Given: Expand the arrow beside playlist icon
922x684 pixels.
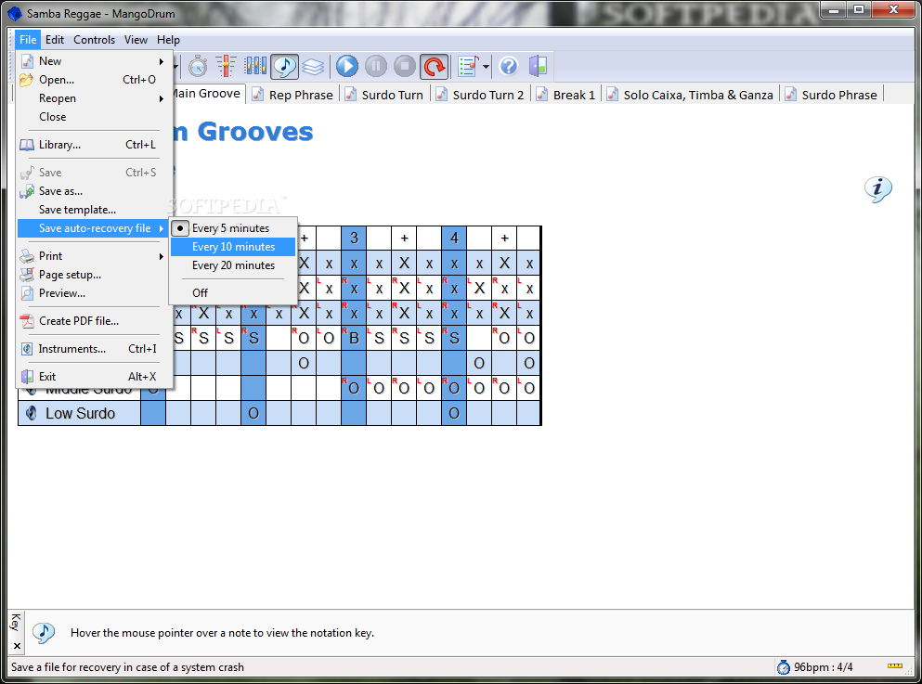Looking at the screenshot, I should (486, 67).
